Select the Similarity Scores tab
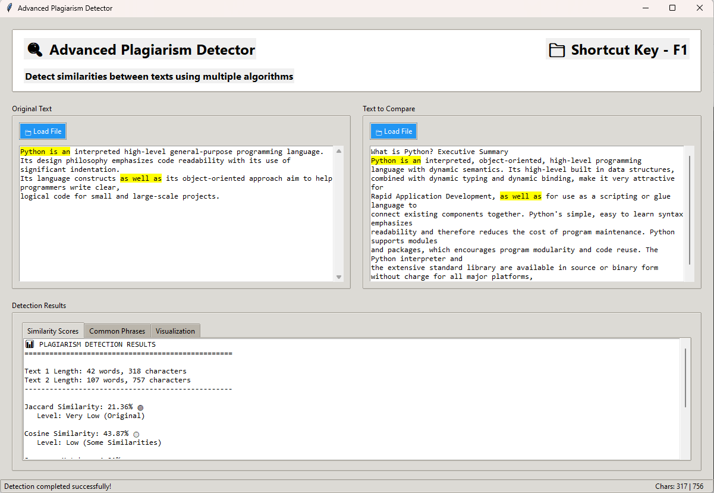 [53, 331]
